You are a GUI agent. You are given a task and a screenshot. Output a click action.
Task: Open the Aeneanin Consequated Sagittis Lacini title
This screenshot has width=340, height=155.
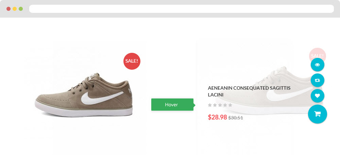click(x=249, y=91)
